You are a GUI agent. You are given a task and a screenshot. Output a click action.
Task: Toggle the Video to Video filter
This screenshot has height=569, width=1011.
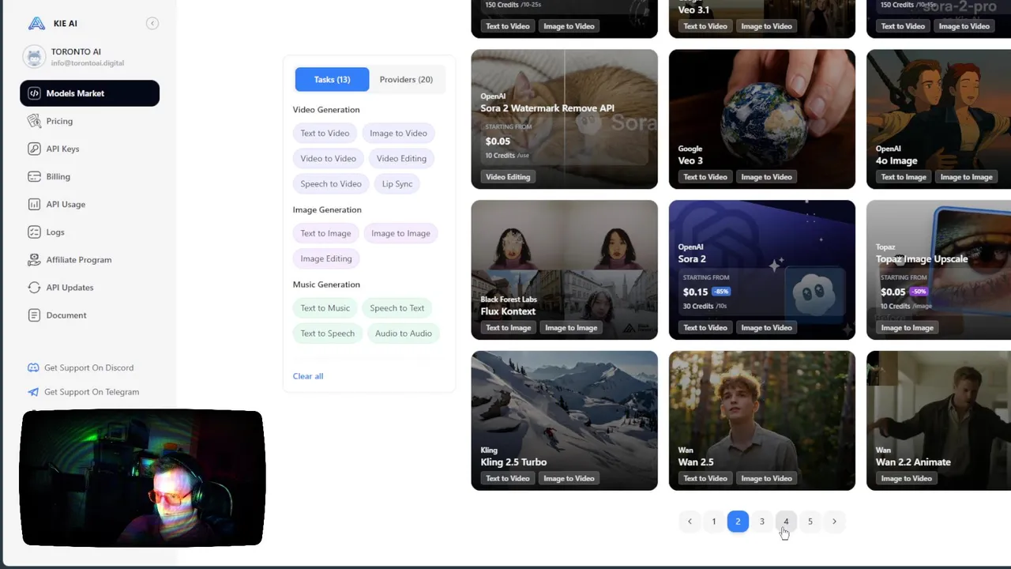pyautogui.click(x=328, y=158)
